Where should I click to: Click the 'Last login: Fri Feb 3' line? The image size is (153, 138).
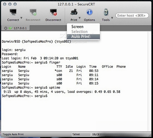point(40,58)
